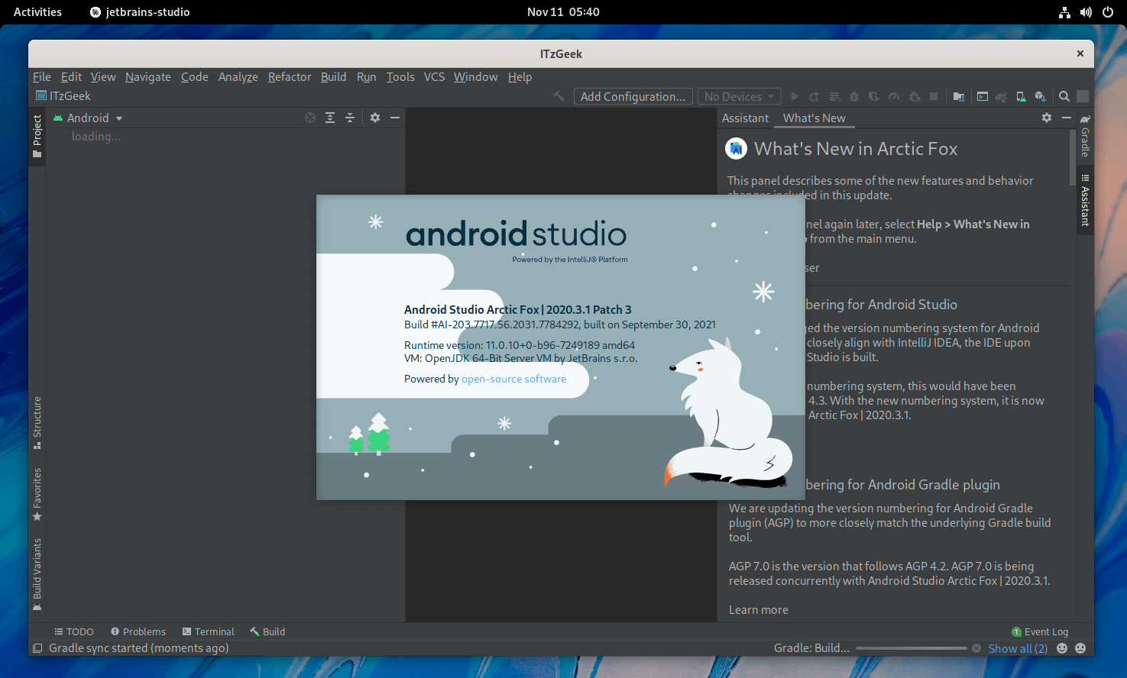Hide the Assistant panel with minus icon
This screenshot has width=1127, height=678.
[x=1067, y=118]
